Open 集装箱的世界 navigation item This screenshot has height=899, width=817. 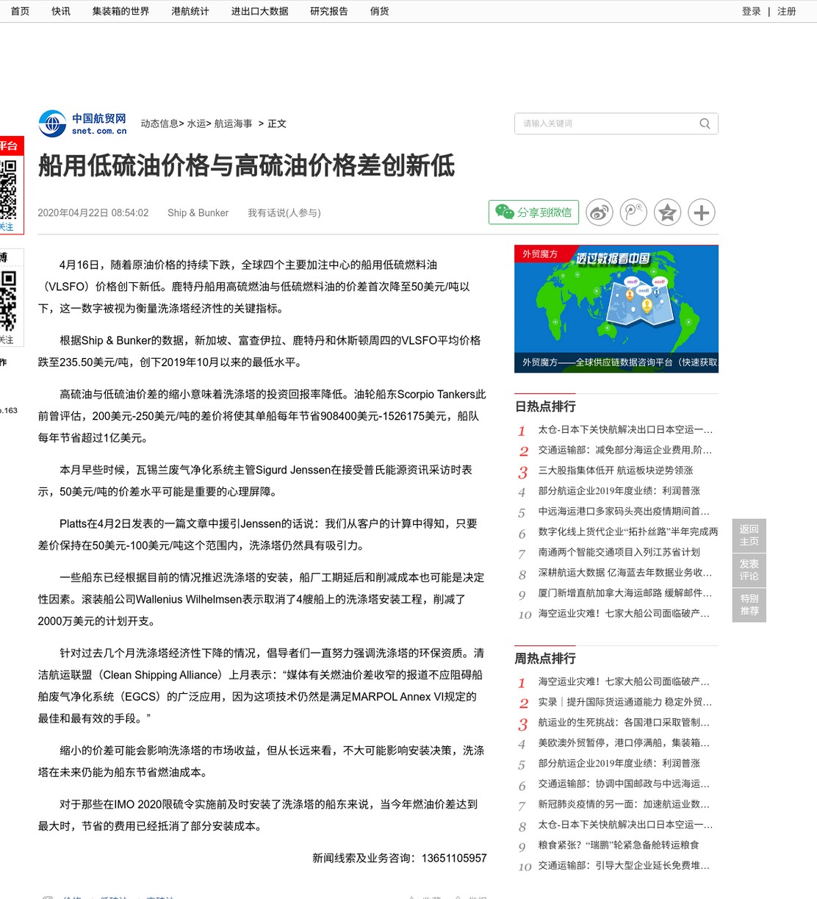click(121, 11)
